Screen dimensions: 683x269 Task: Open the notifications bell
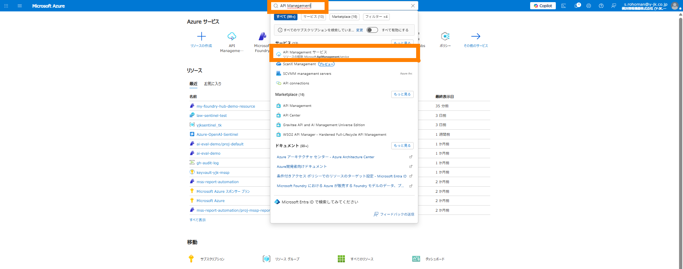coord(577,6)
